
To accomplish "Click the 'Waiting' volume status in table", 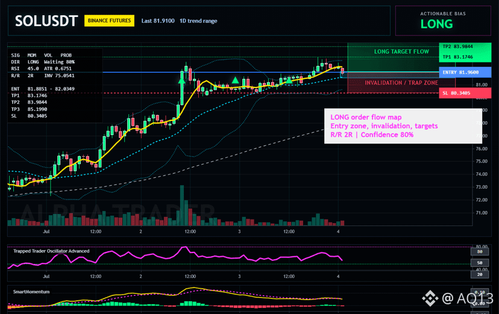I will pos(54,61).
